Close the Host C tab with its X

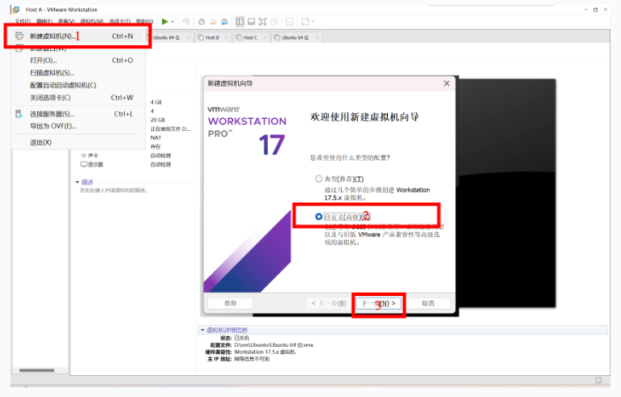tap(265, 37)
